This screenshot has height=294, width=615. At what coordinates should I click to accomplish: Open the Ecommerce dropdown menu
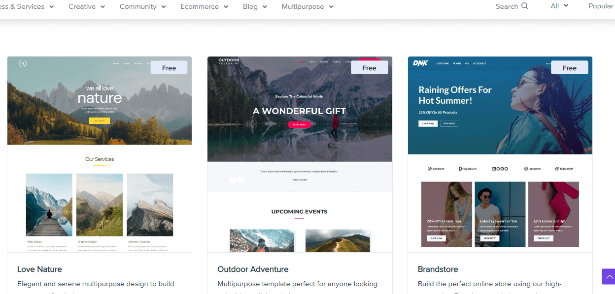point(204,7)
